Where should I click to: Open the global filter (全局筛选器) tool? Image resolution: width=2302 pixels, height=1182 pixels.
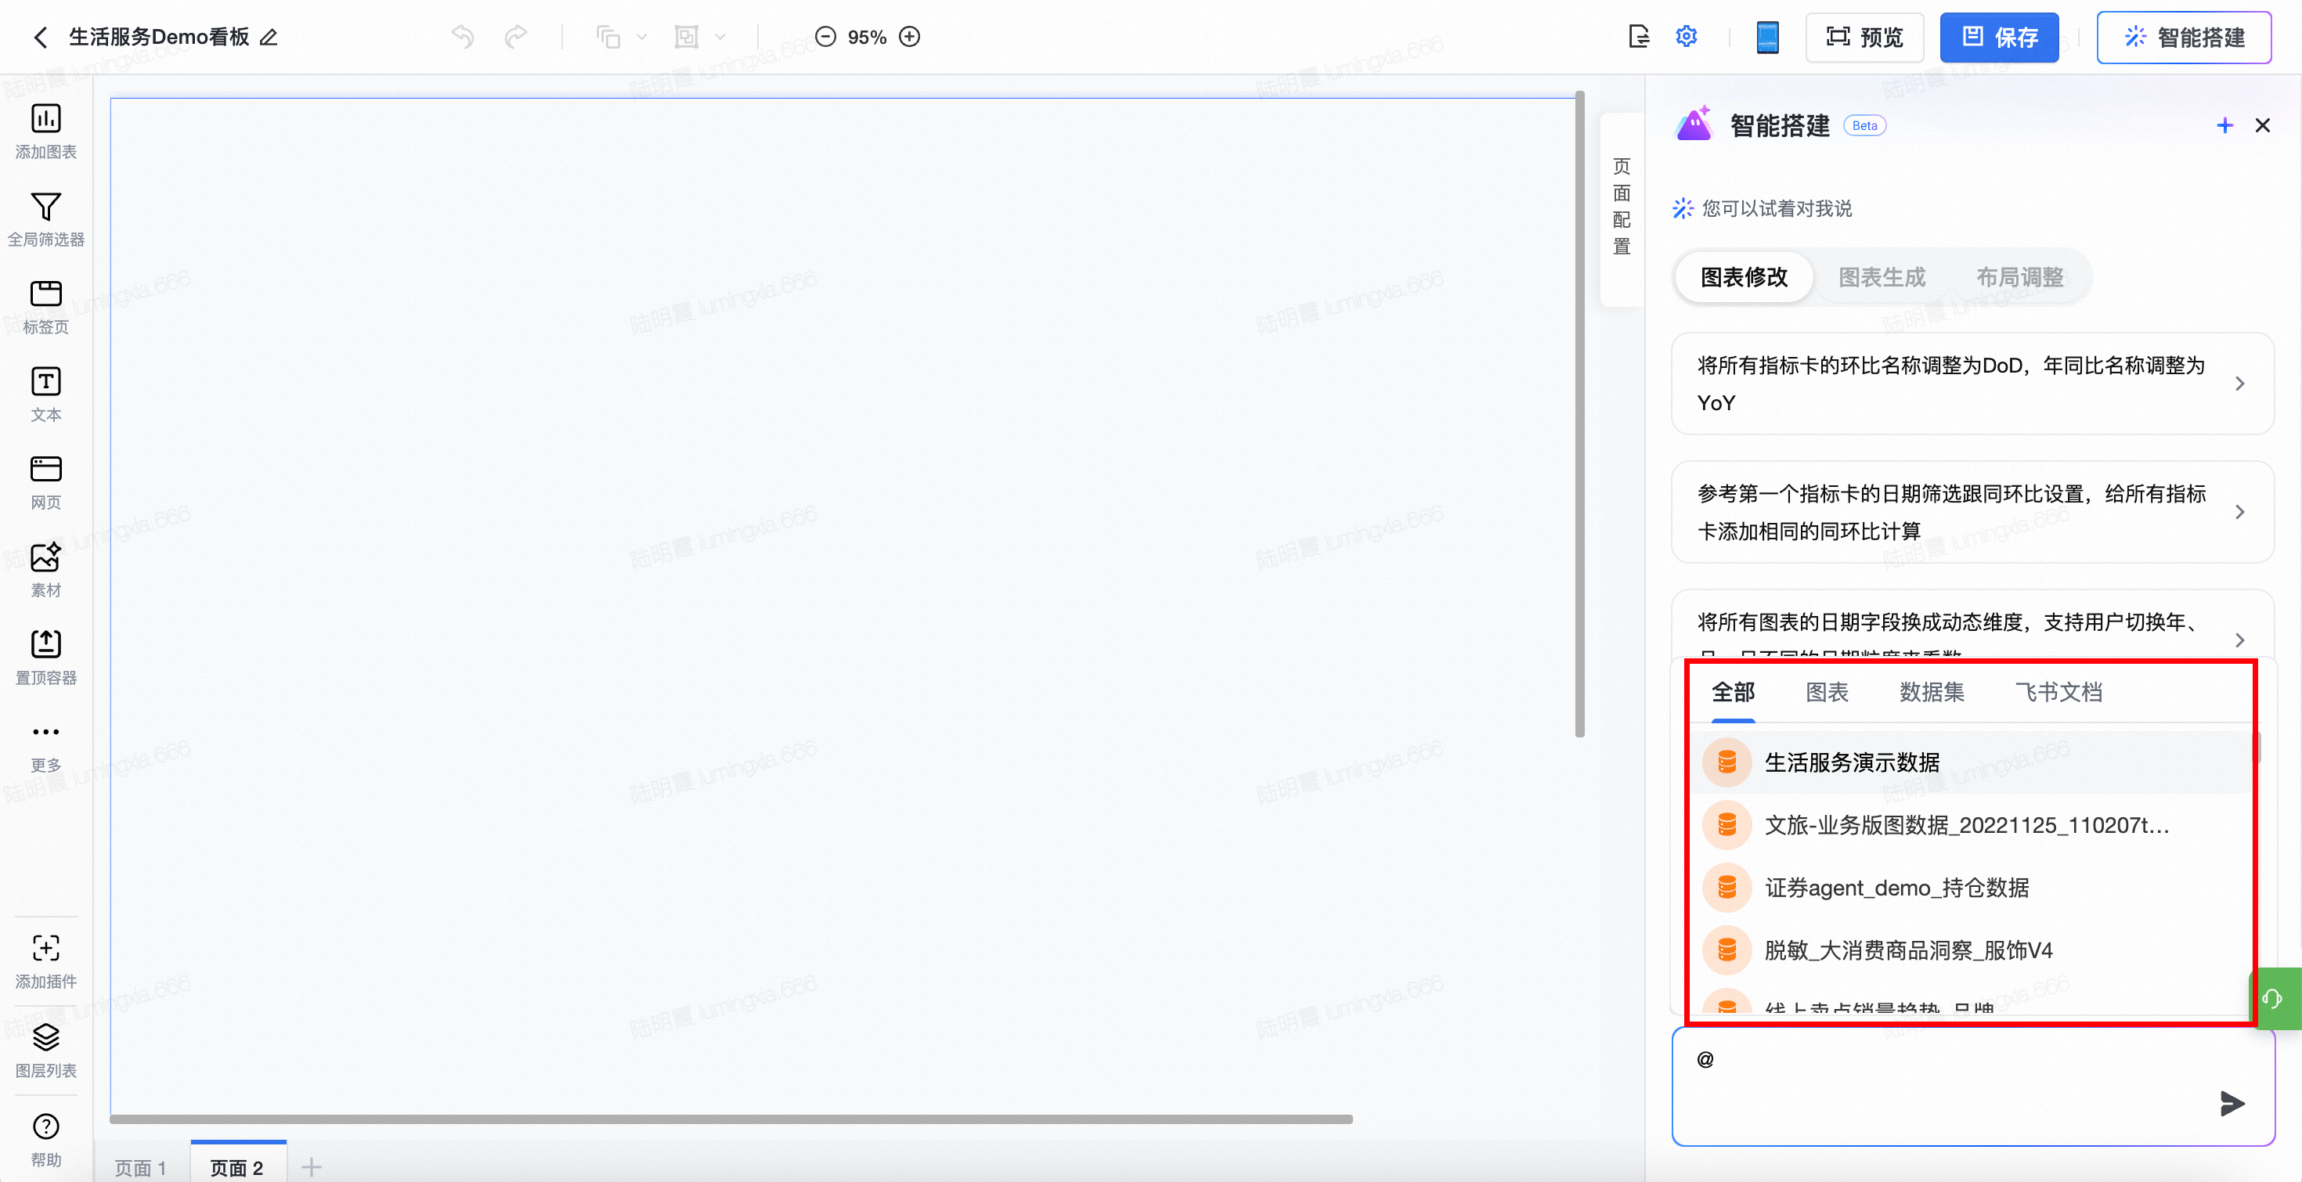(x=45, y=207)
